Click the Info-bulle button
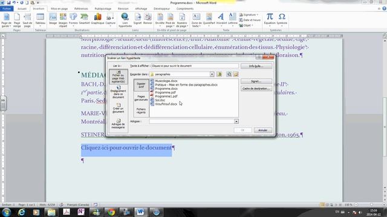This screenshot has width=387, height=217. click(x=256, y=66)
